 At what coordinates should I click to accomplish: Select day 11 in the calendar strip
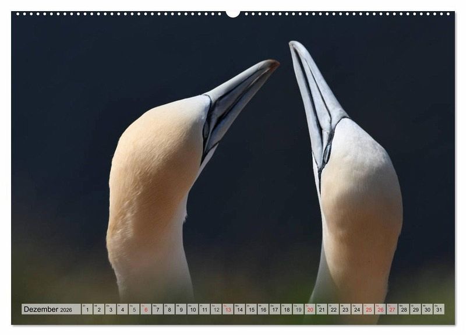click(x=204, y=309)
